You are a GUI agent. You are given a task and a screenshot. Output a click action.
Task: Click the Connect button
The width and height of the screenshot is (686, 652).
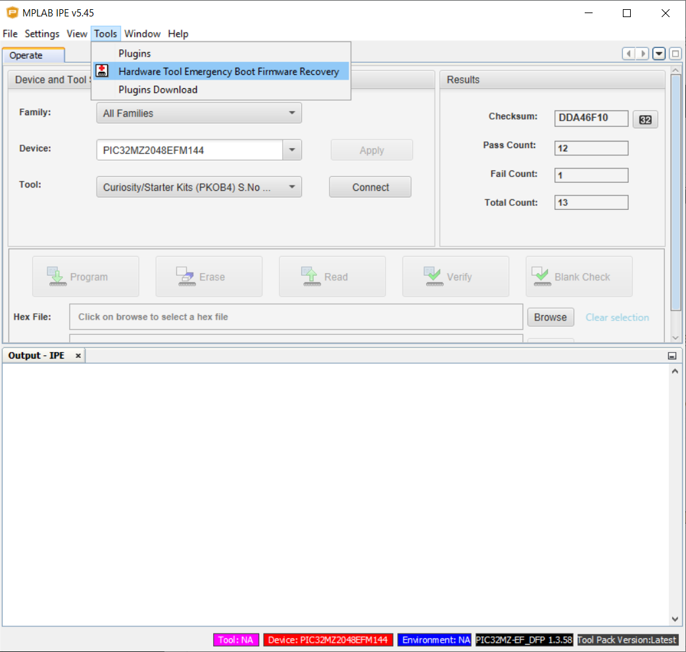(370, 188)
